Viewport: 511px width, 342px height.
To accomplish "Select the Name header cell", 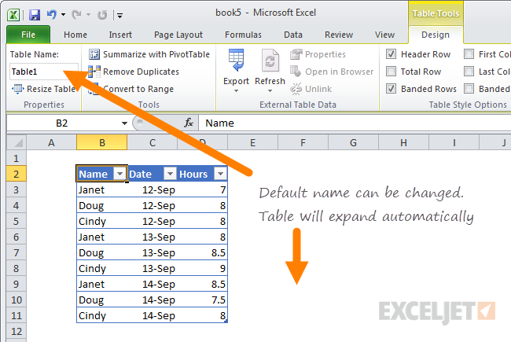I will pos(101,174).
